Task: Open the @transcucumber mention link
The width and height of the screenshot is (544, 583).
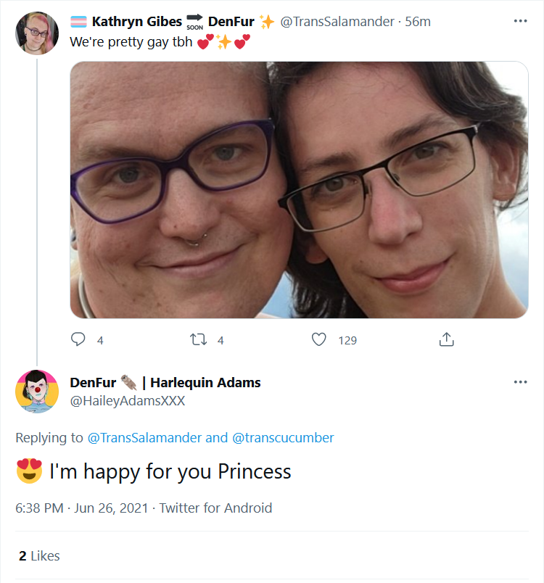Action: [283, 438]
